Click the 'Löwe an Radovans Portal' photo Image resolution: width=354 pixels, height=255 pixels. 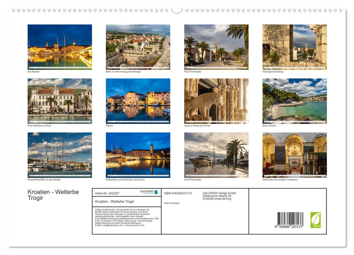click(216, 101)
